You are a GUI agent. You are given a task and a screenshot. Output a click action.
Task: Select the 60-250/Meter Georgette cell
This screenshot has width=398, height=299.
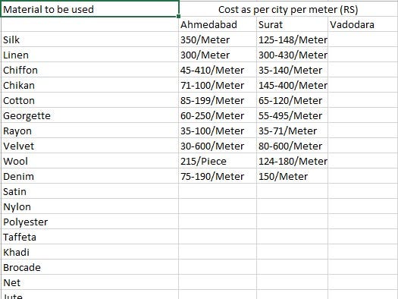218,115
